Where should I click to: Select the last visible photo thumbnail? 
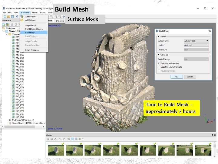click(203, 150)
